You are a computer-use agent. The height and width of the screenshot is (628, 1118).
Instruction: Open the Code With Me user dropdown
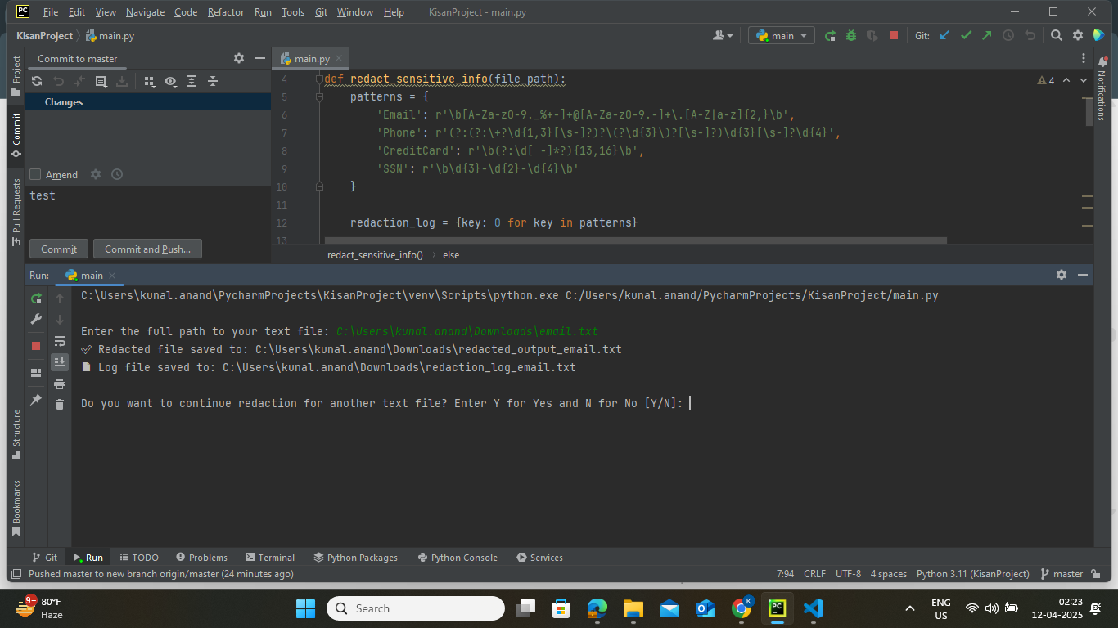(724, 35)
